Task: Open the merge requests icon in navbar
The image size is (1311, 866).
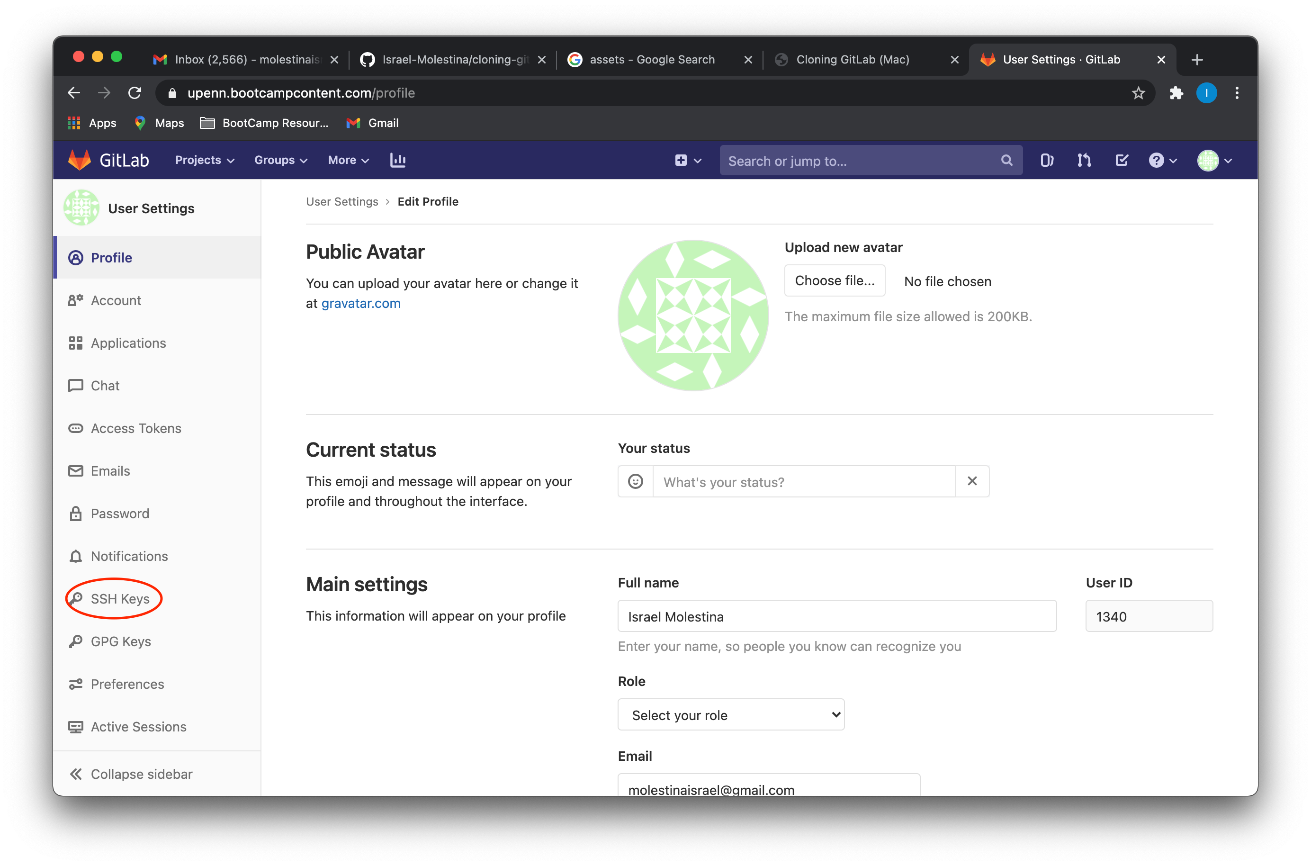Action: point(1084,160)
